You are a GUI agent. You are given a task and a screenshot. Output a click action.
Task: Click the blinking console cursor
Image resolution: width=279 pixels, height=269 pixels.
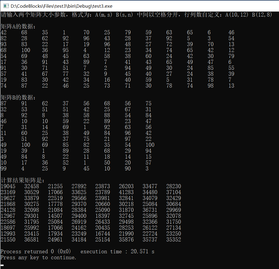point(2,265)
